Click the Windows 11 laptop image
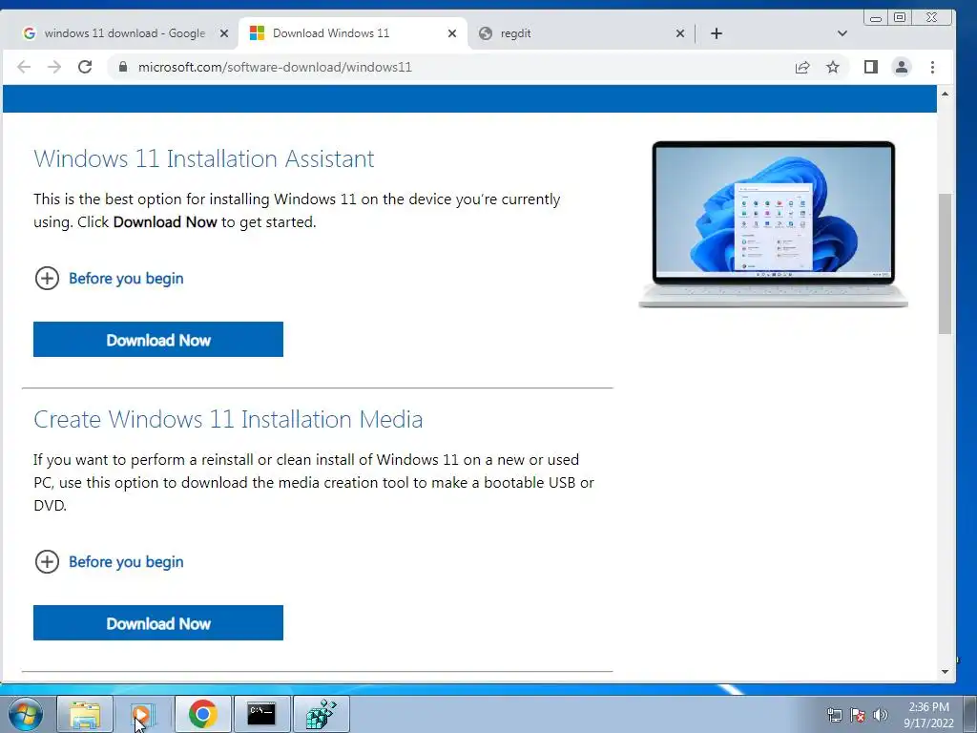This screenshot has height=733, width=977. 773,224
